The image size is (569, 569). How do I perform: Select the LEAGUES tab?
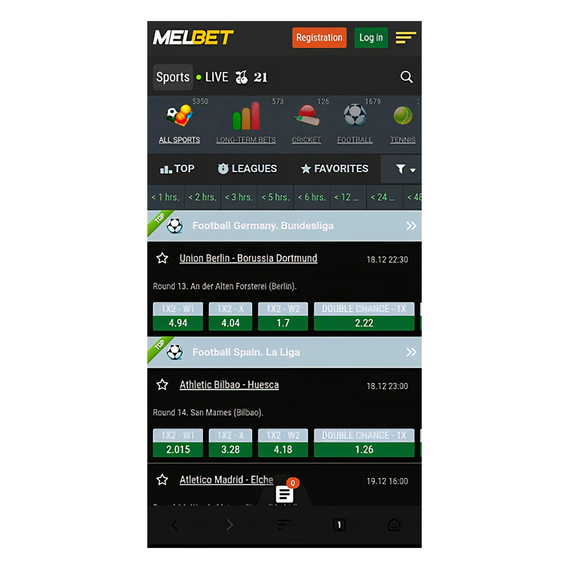pyautogui.click(x=247, y=168)
